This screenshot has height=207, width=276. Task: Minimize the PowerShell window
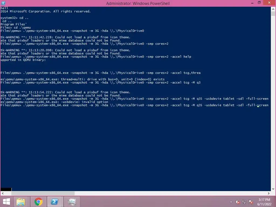252,3
